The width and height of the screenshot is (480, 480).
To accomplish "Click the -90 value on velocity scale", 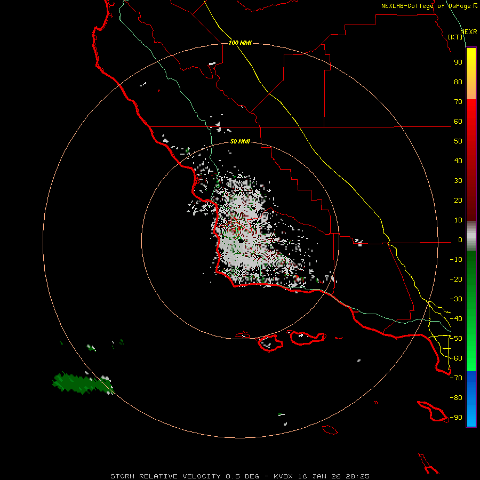I will (456, 418).
